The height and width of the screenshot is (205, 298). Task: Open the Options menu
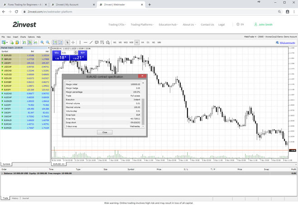pyautogui.click(x=31, y=37)
